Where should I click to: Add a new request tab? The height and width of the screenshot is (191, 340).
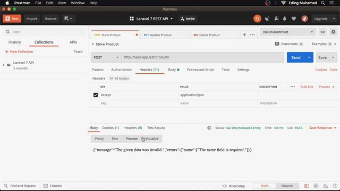click(x=244, y=34)
